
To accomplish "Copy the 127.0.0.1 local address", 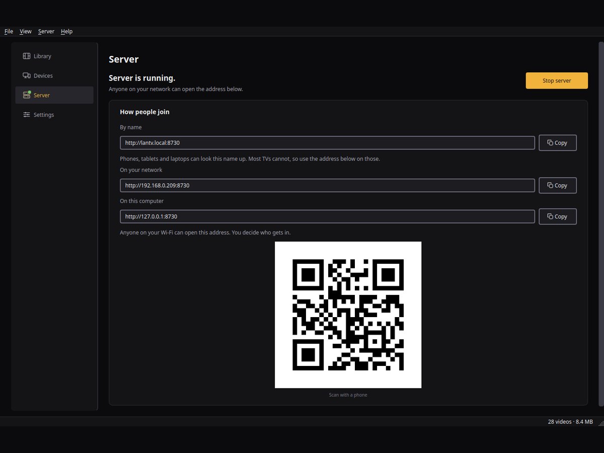I will [558, 216].
